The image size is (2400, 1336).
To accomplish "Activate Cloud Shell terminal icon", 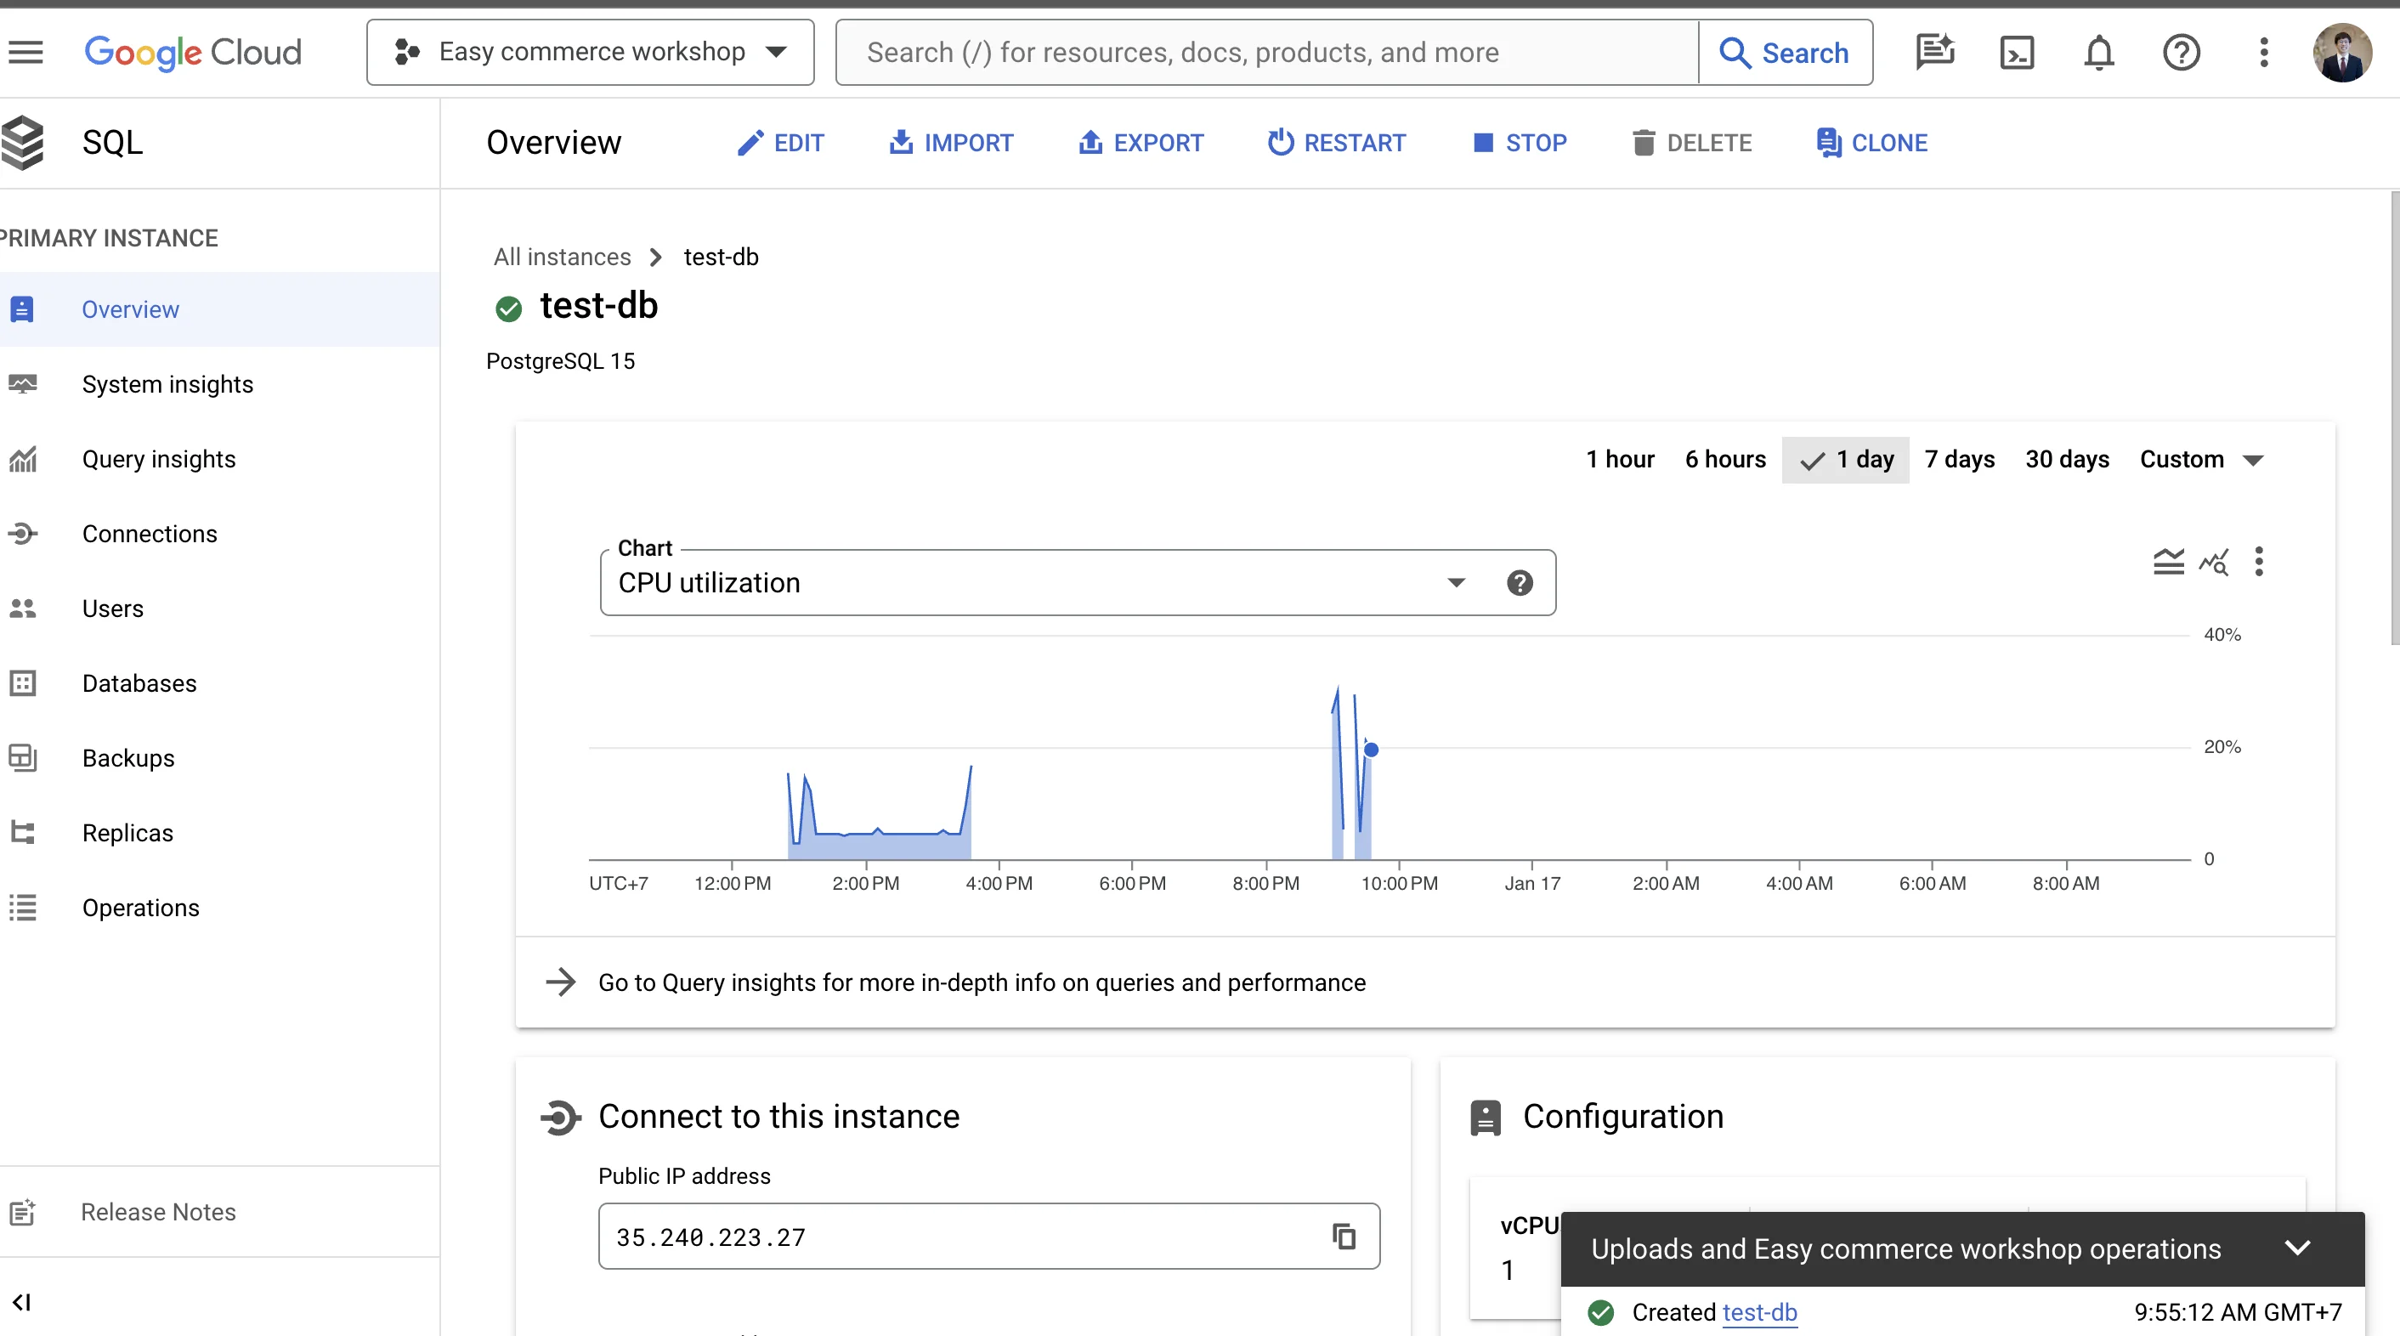I will [2017, 52].
